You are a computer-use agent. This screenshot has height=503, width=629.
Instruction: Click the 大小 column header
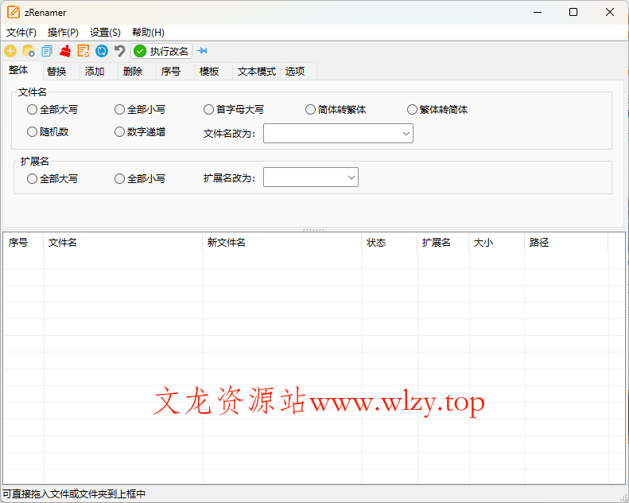(x=497, y=243)
